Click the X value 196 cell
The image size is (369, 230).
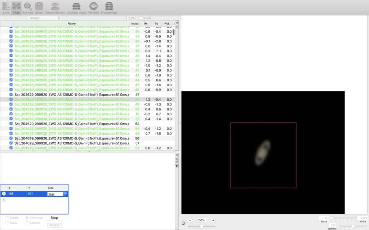11,194
